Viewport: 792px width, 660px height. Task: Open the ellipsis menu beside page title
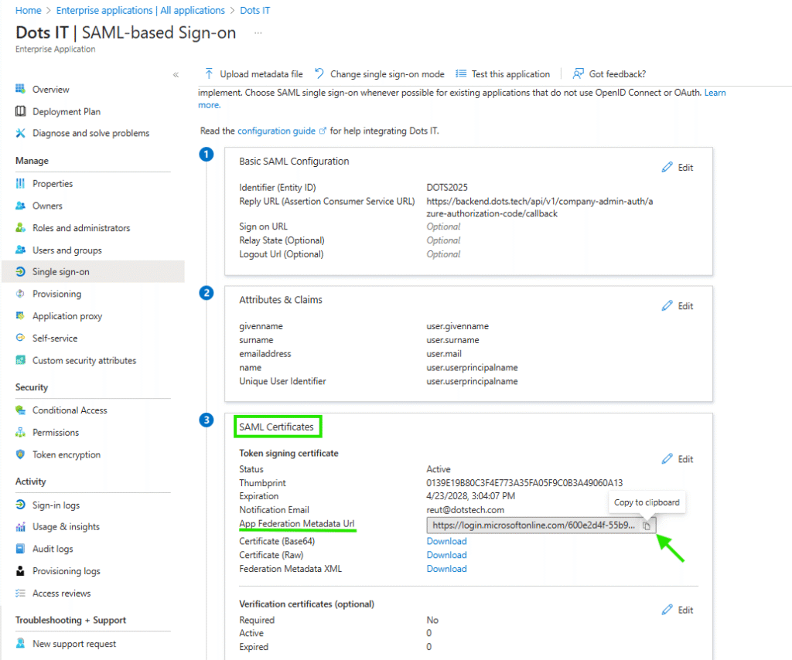pos(258,33)
